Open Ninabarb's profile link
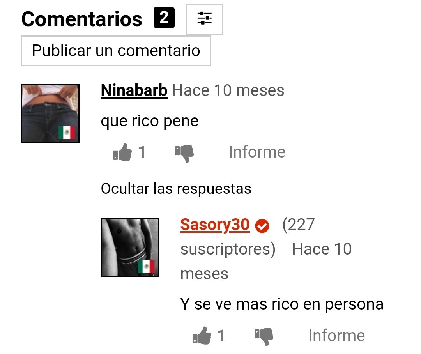The width and height of the screenshot is (421, 354). [134, 90]
